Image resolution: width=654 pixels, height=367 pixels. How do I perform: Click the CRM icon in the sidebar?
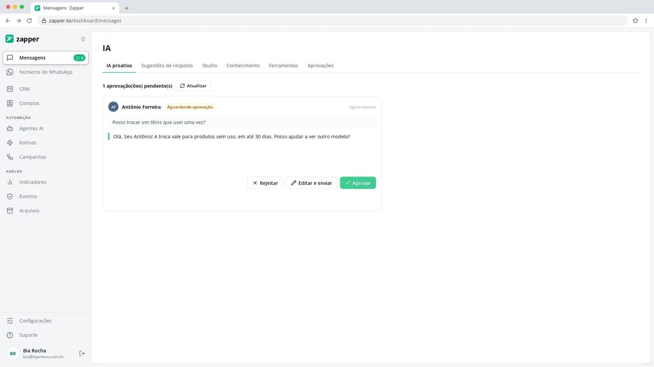coord(10,89)
